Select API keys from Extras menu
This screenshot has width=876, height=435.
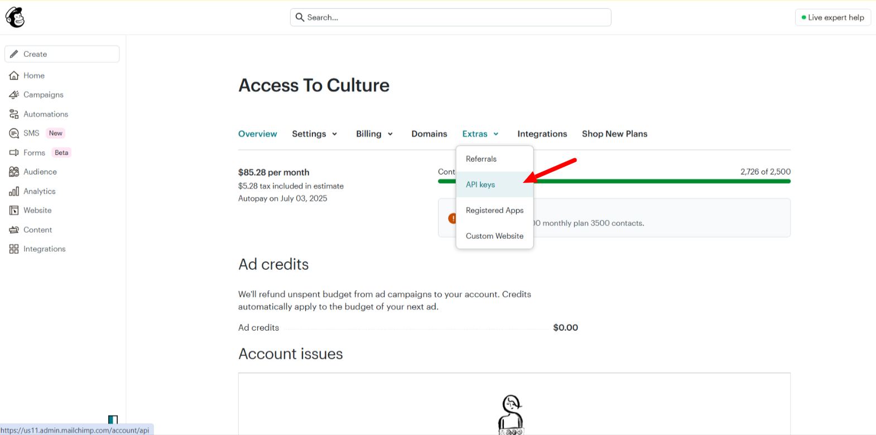[494, 185]
